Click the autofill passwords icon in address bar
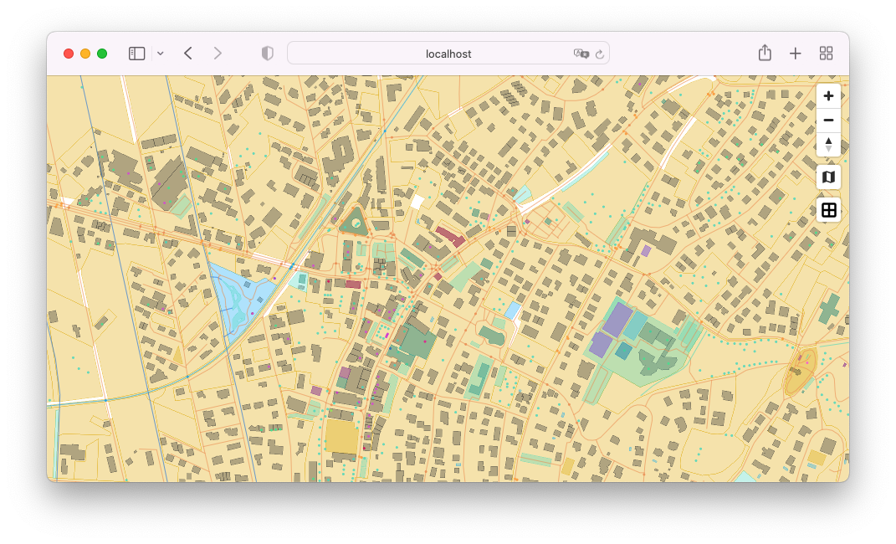 pos(580,53)
